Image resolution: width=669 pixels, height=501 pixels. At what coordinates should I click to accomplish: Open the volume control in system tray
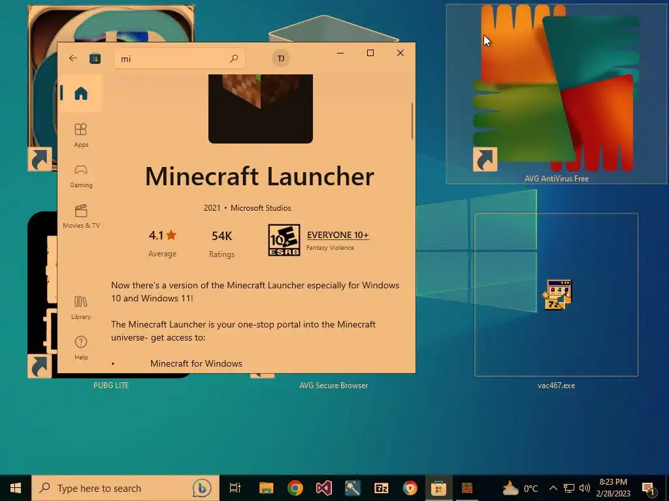pos(585,488)
